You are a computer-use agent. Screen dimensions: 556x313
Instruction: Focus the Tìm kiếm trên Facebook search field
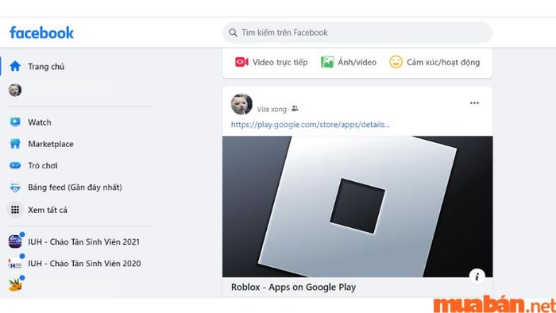[x=357, y=33]
